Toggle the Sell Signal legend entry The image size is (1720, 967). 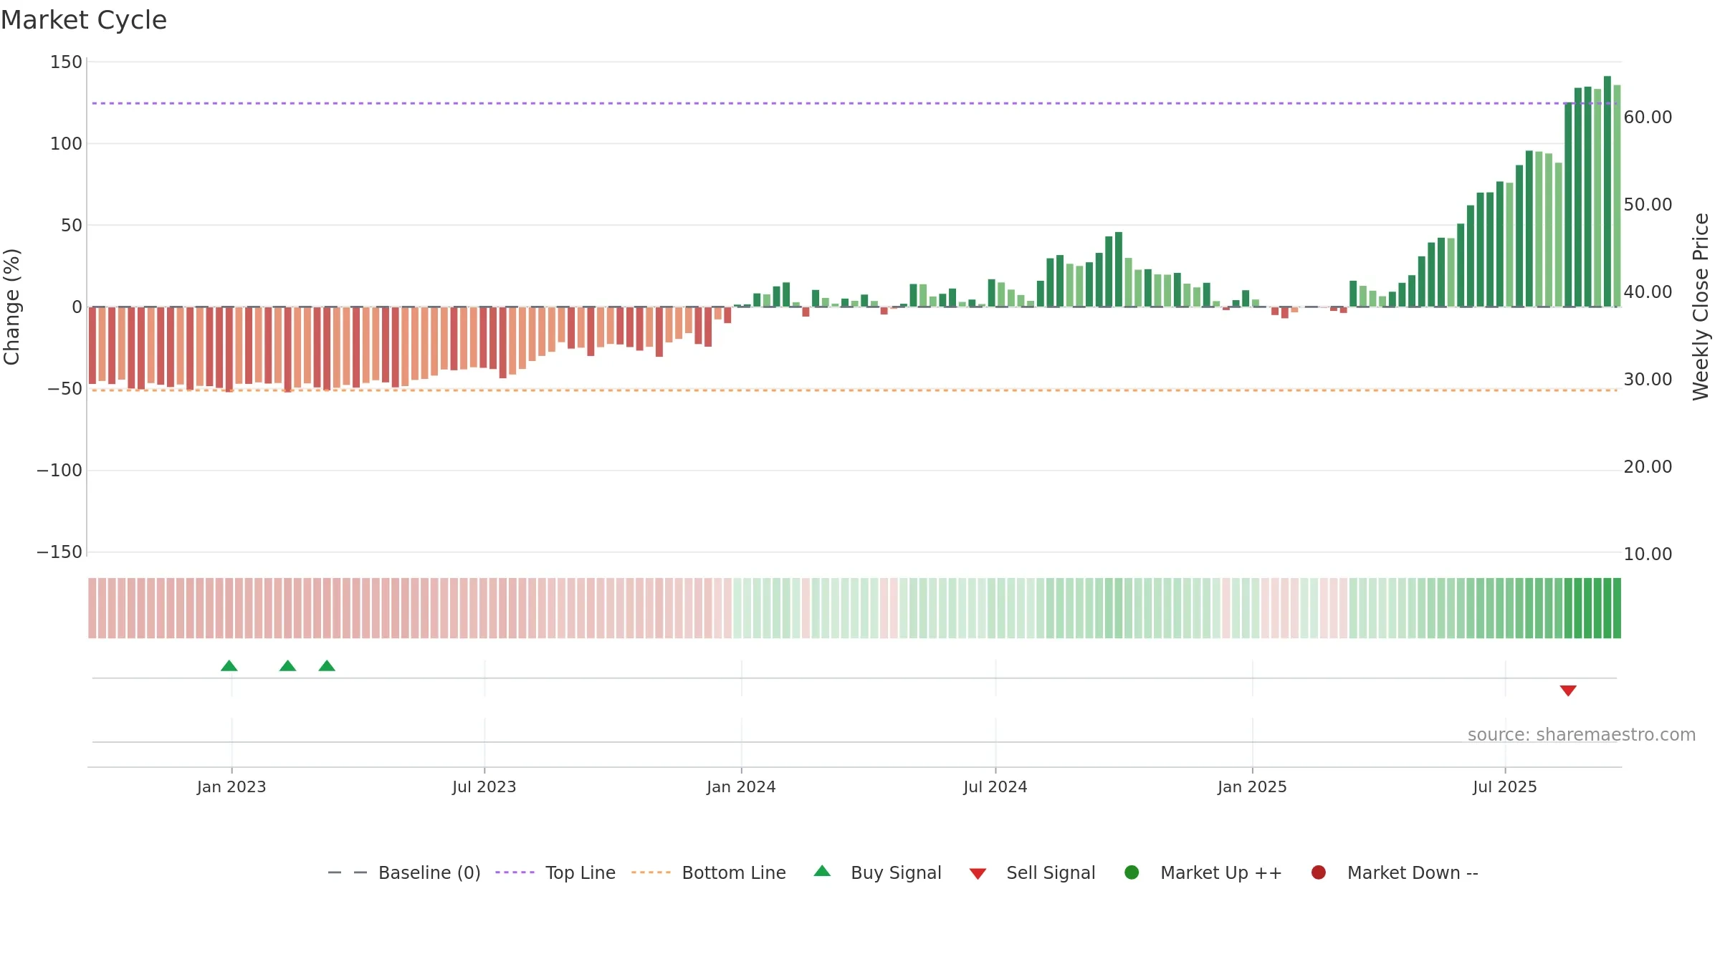click(x=1032, y=872)
